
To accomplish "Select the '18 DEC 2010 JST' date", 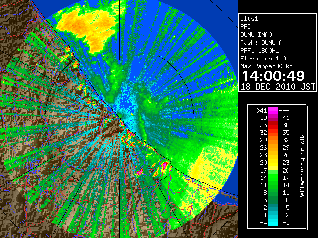I will tap(278, 87).
